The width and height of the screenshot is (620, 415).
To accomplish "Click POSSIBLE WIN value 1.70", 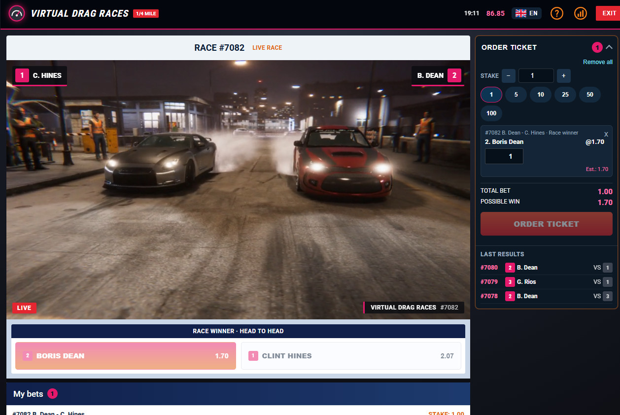I will pyautogui.click(x=605, y=203).
